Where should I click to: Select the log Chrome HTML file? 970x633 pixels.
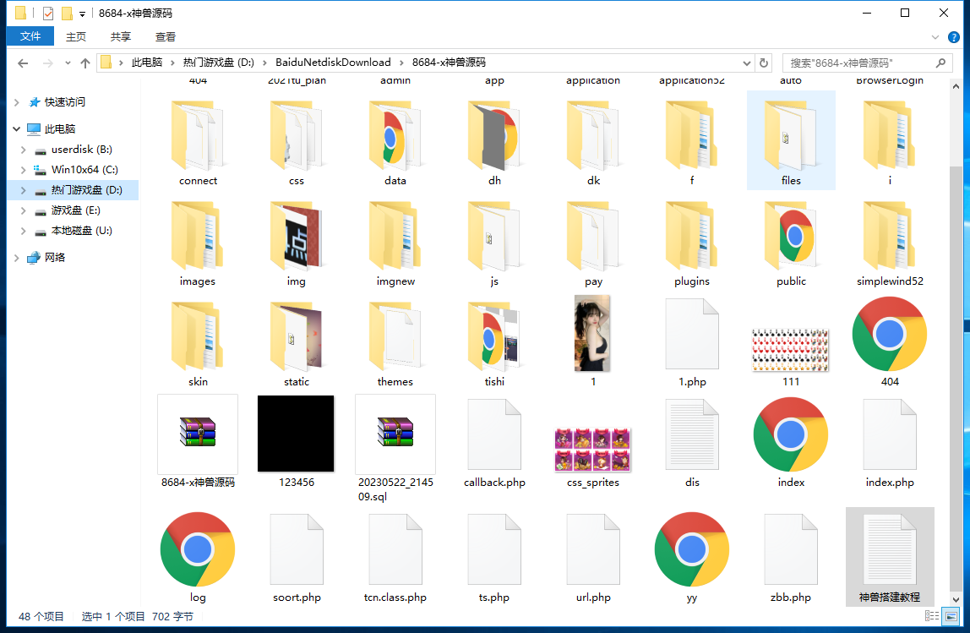tap(198, 549)
